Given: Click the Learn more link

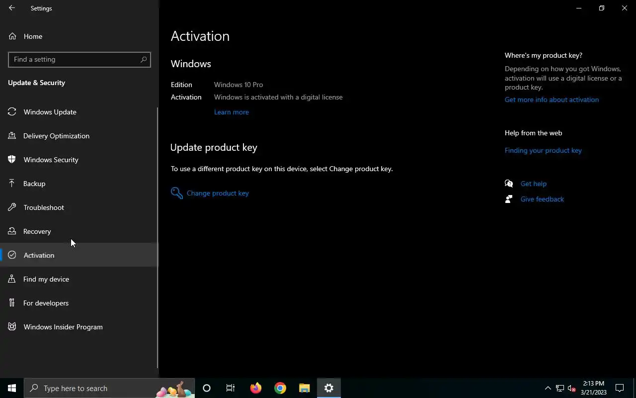Looking at the screenshot, I should [232, 112].
